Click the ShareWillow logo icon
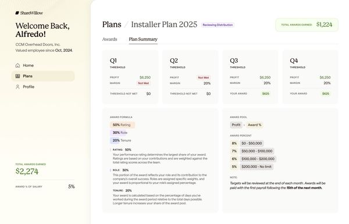Viewport: 349px width, 224px height. (x=17, y=13)
